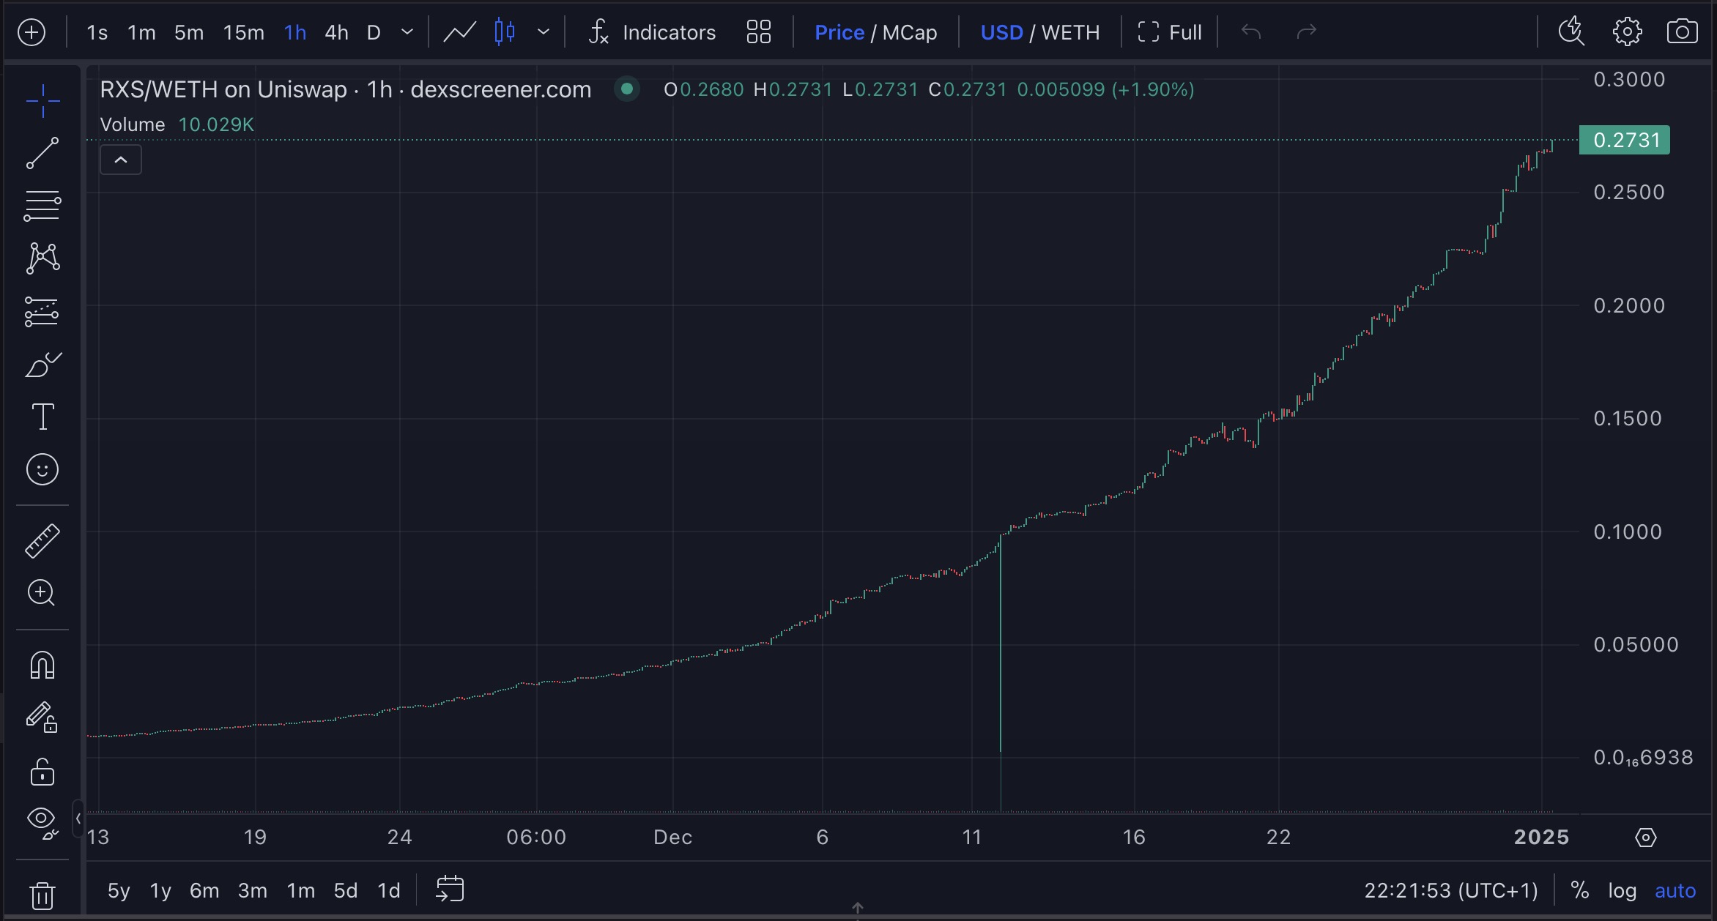
Task: Click the Volume 10.029K indicator label
Action: coord(177,124)
